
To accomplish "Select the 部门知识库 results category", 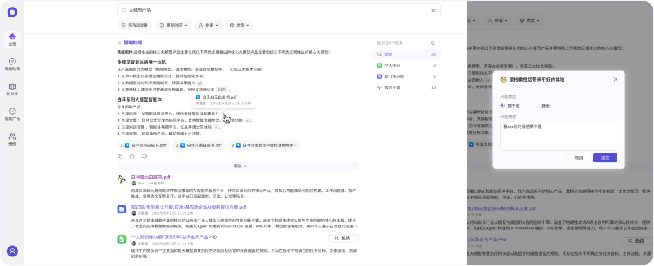I will pyautogui.click(x=407, y=76).
